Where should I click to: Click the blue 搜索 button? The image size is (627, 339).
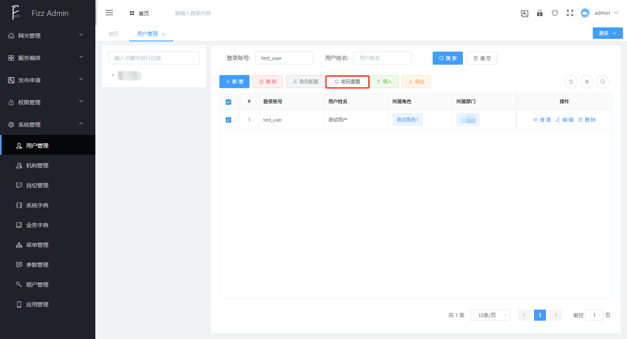click(x=448, y=58)
